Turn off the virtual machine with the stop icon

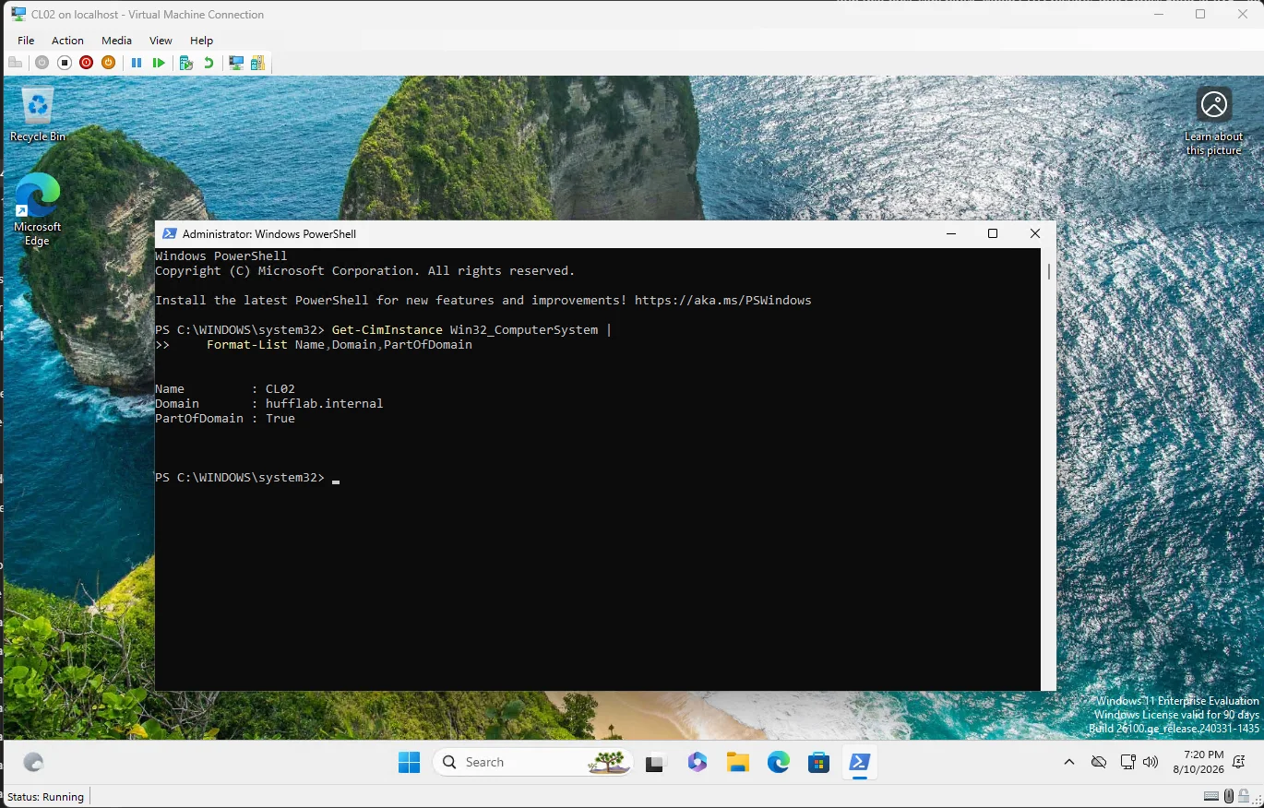(65, 63)
